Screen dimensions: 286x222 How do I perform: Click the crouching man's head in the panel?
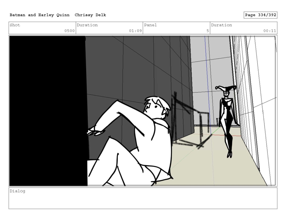pos(158,108)
